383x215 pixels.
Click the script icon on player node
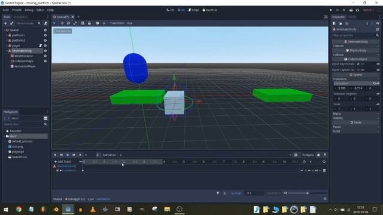coord(41,45)
